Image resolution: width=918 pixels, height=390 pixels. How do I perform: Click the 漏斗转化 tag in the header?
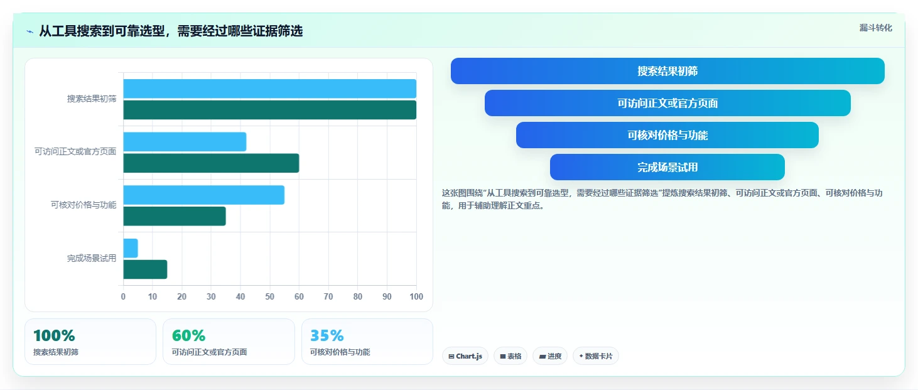click(x=875, y=28)
